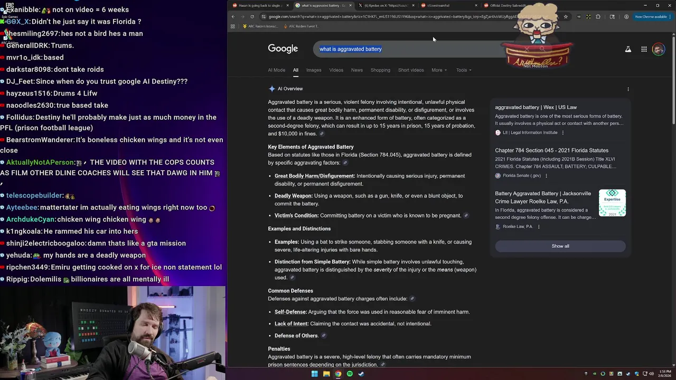Close the 'what is aggravated battery' tab
676x380 pixels.
point(350,5)
